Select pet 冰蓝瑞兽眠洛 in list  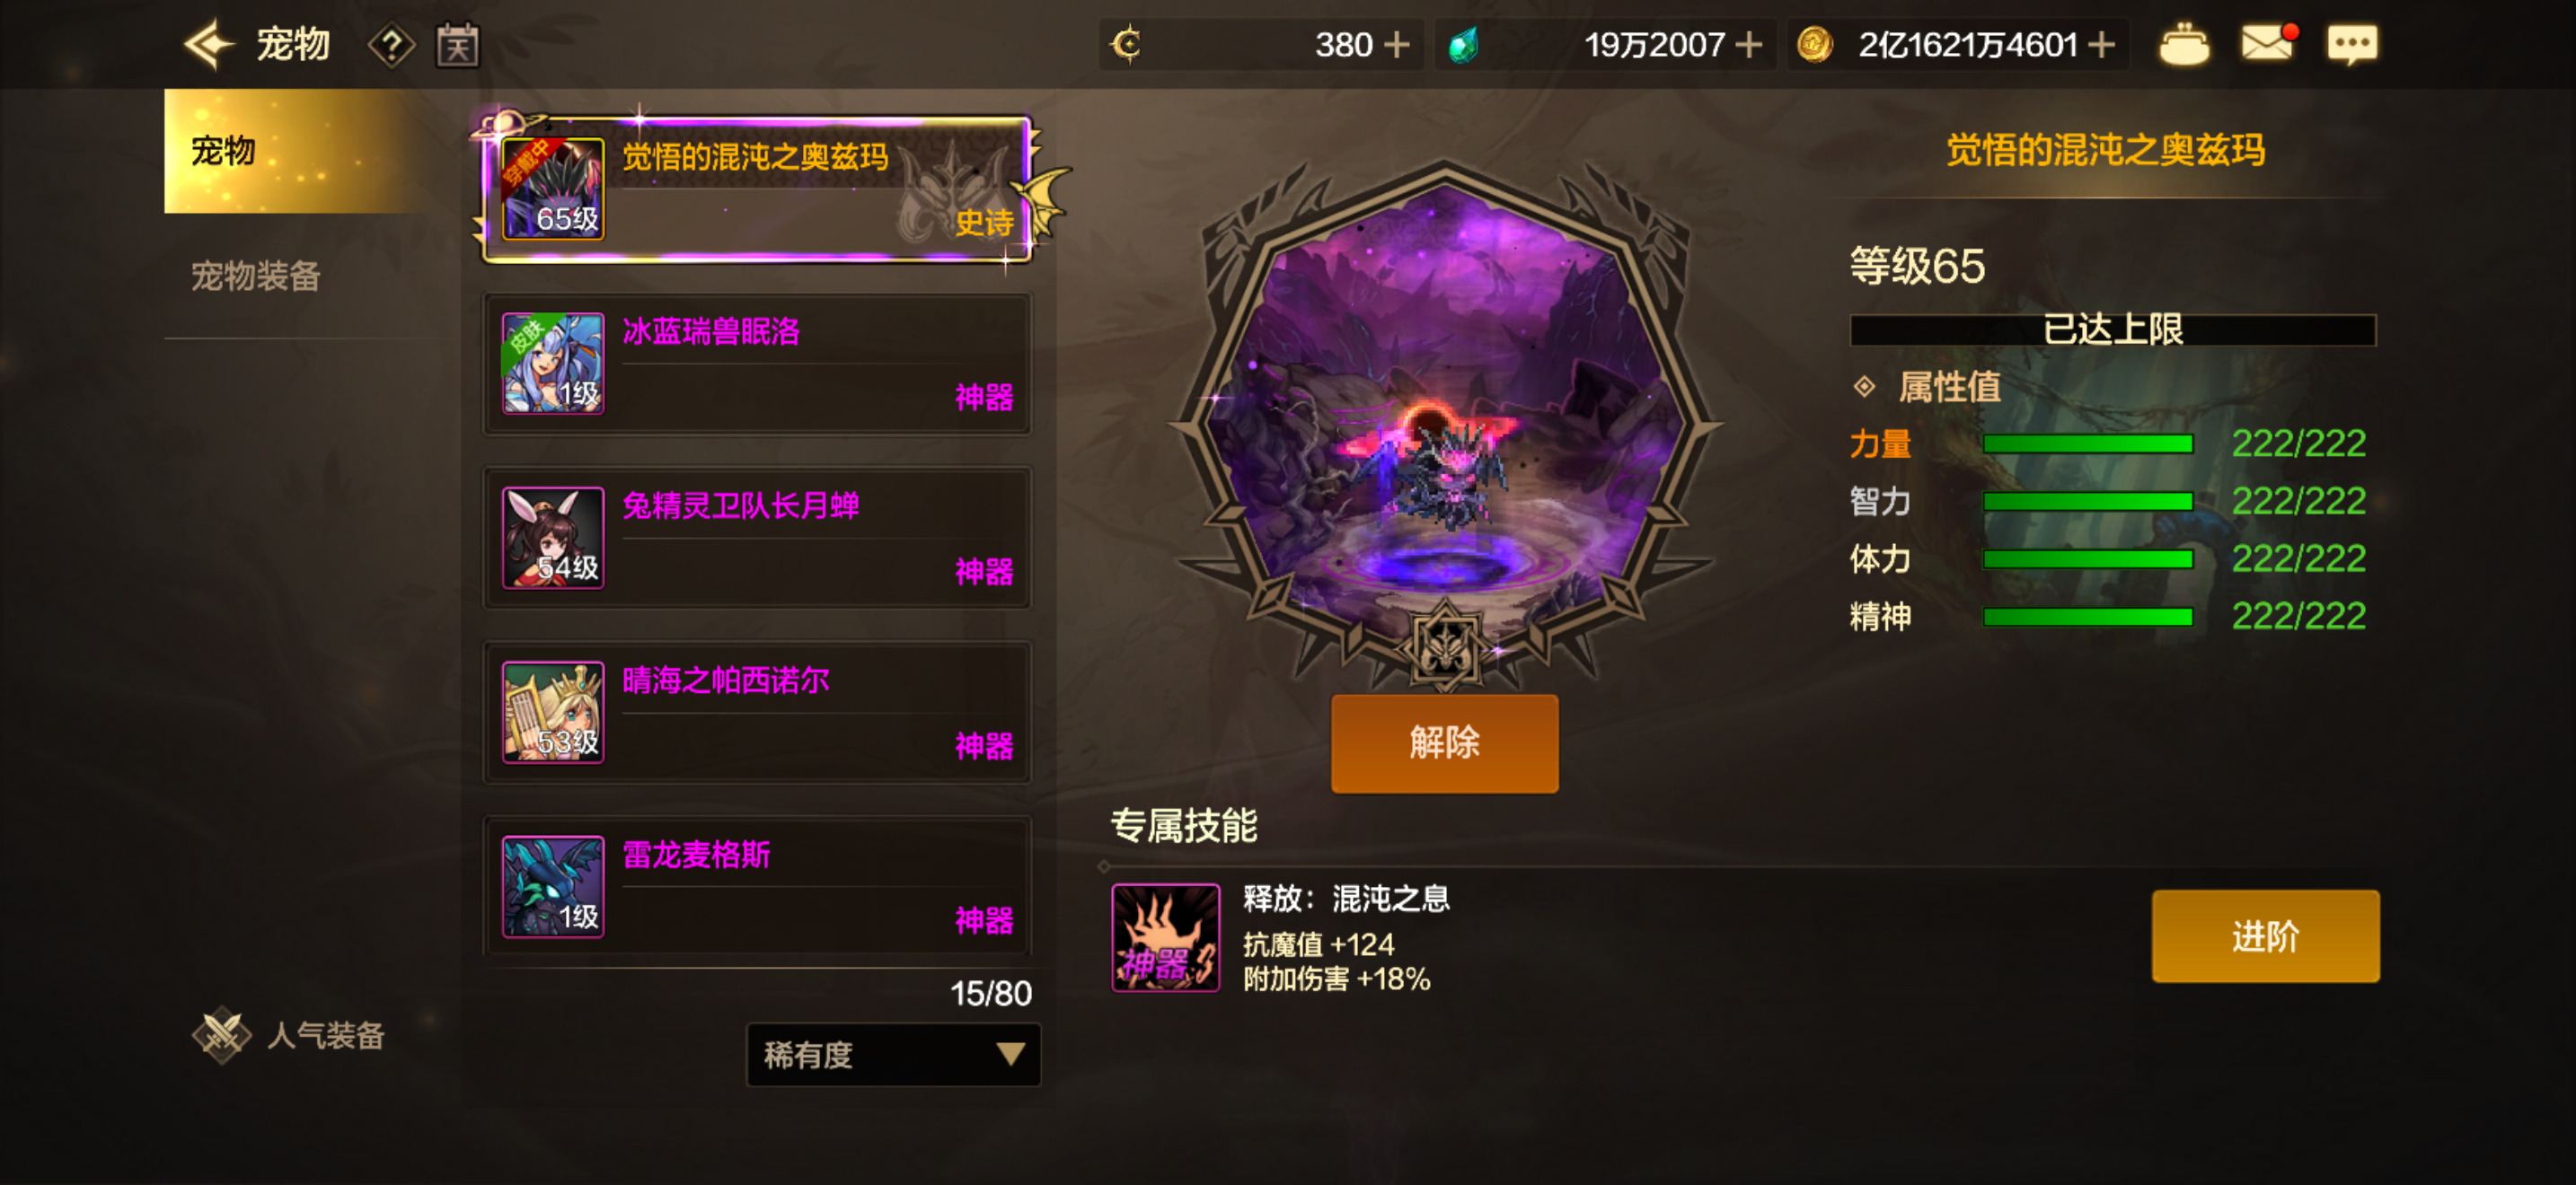(757, 363)
